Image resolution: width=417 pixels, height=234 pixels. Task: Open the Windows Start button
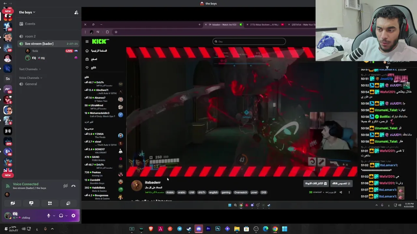tap(284, 229)
